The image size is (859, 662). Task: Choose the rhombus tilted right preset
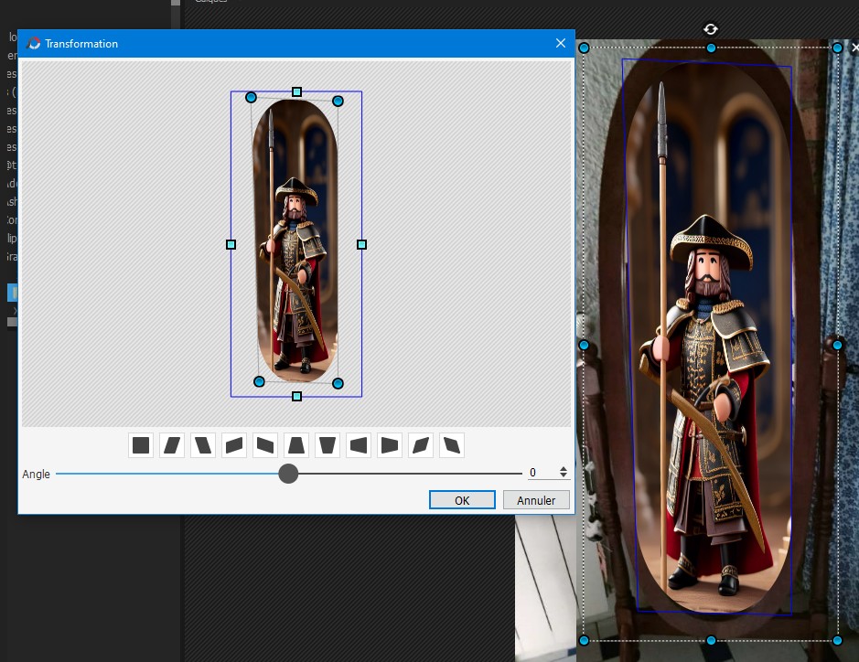pyautogui.click(x=421, y=445)
